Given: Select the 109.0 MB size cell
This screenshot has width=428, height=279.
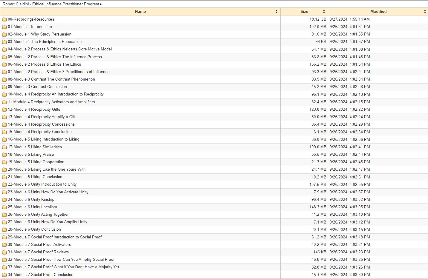Looking at the screenshot, I should 318,147.
